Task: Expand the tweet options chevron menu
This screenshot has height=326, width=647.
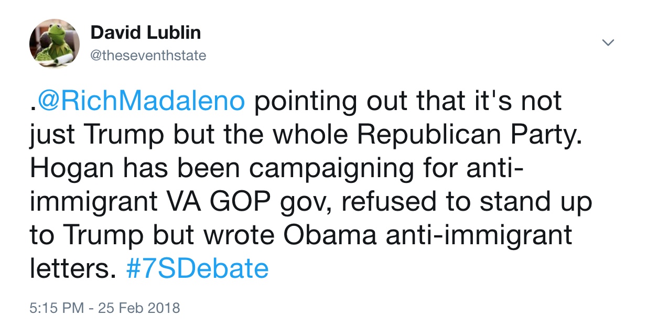Action: [x=608, y=42]
